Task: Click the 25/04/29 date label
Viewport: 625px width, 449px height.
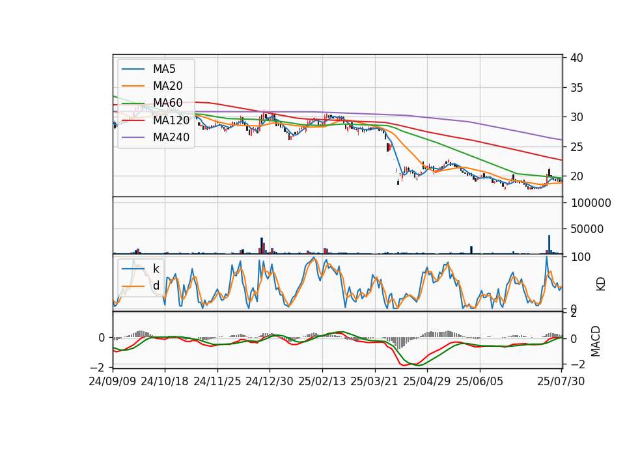Action: [x=427, y=381]
